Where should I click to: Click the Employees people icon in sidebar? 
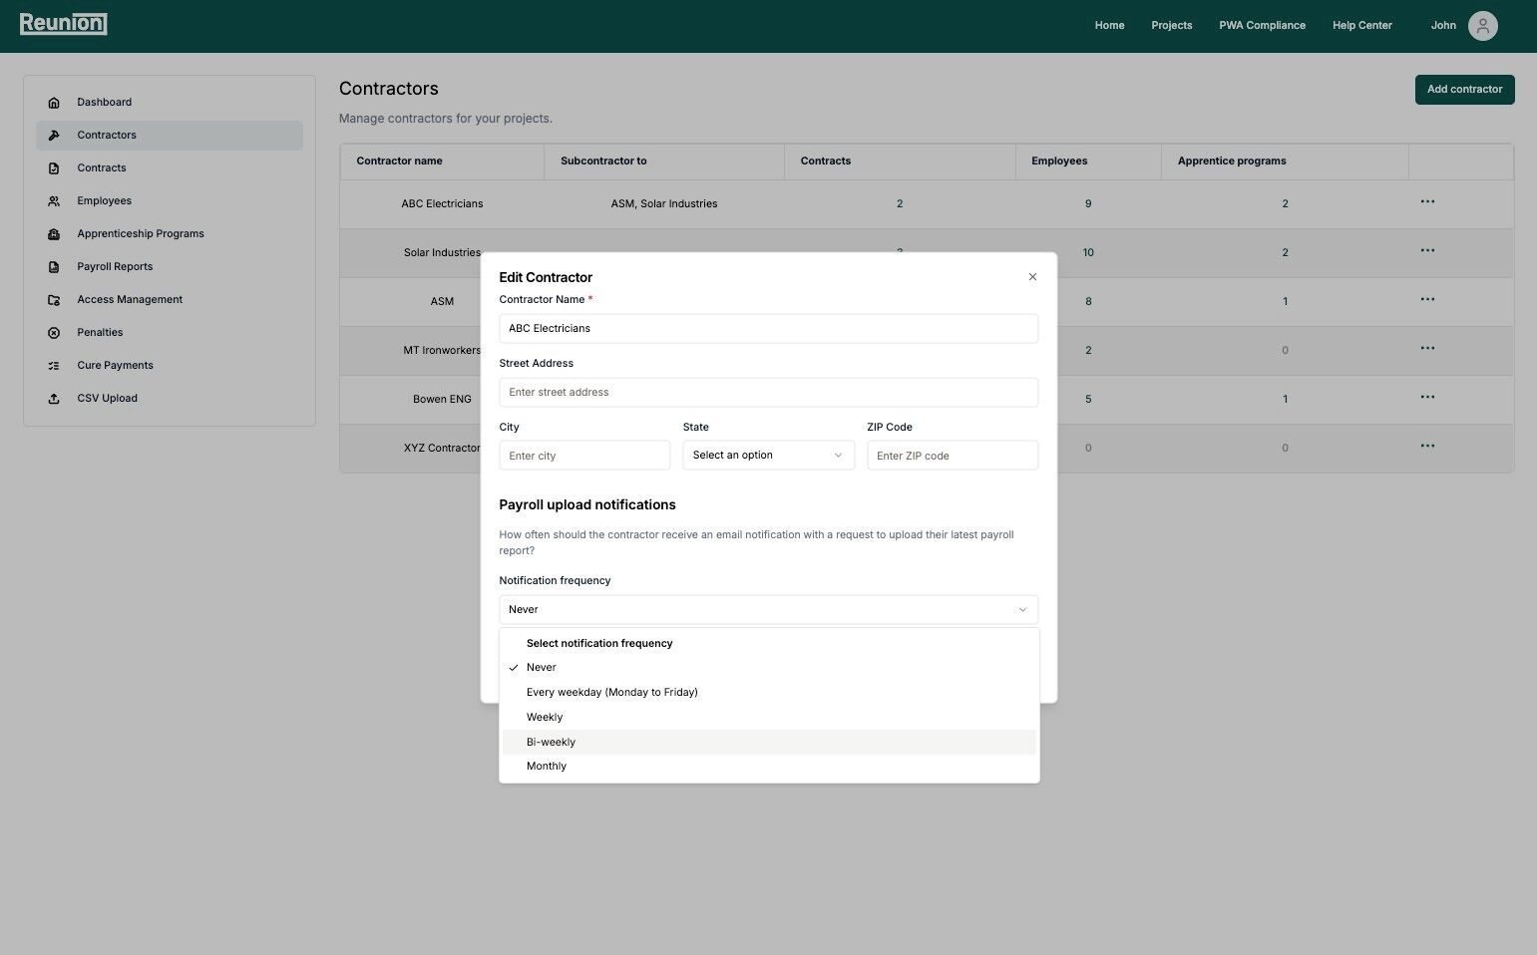[54, 201]
